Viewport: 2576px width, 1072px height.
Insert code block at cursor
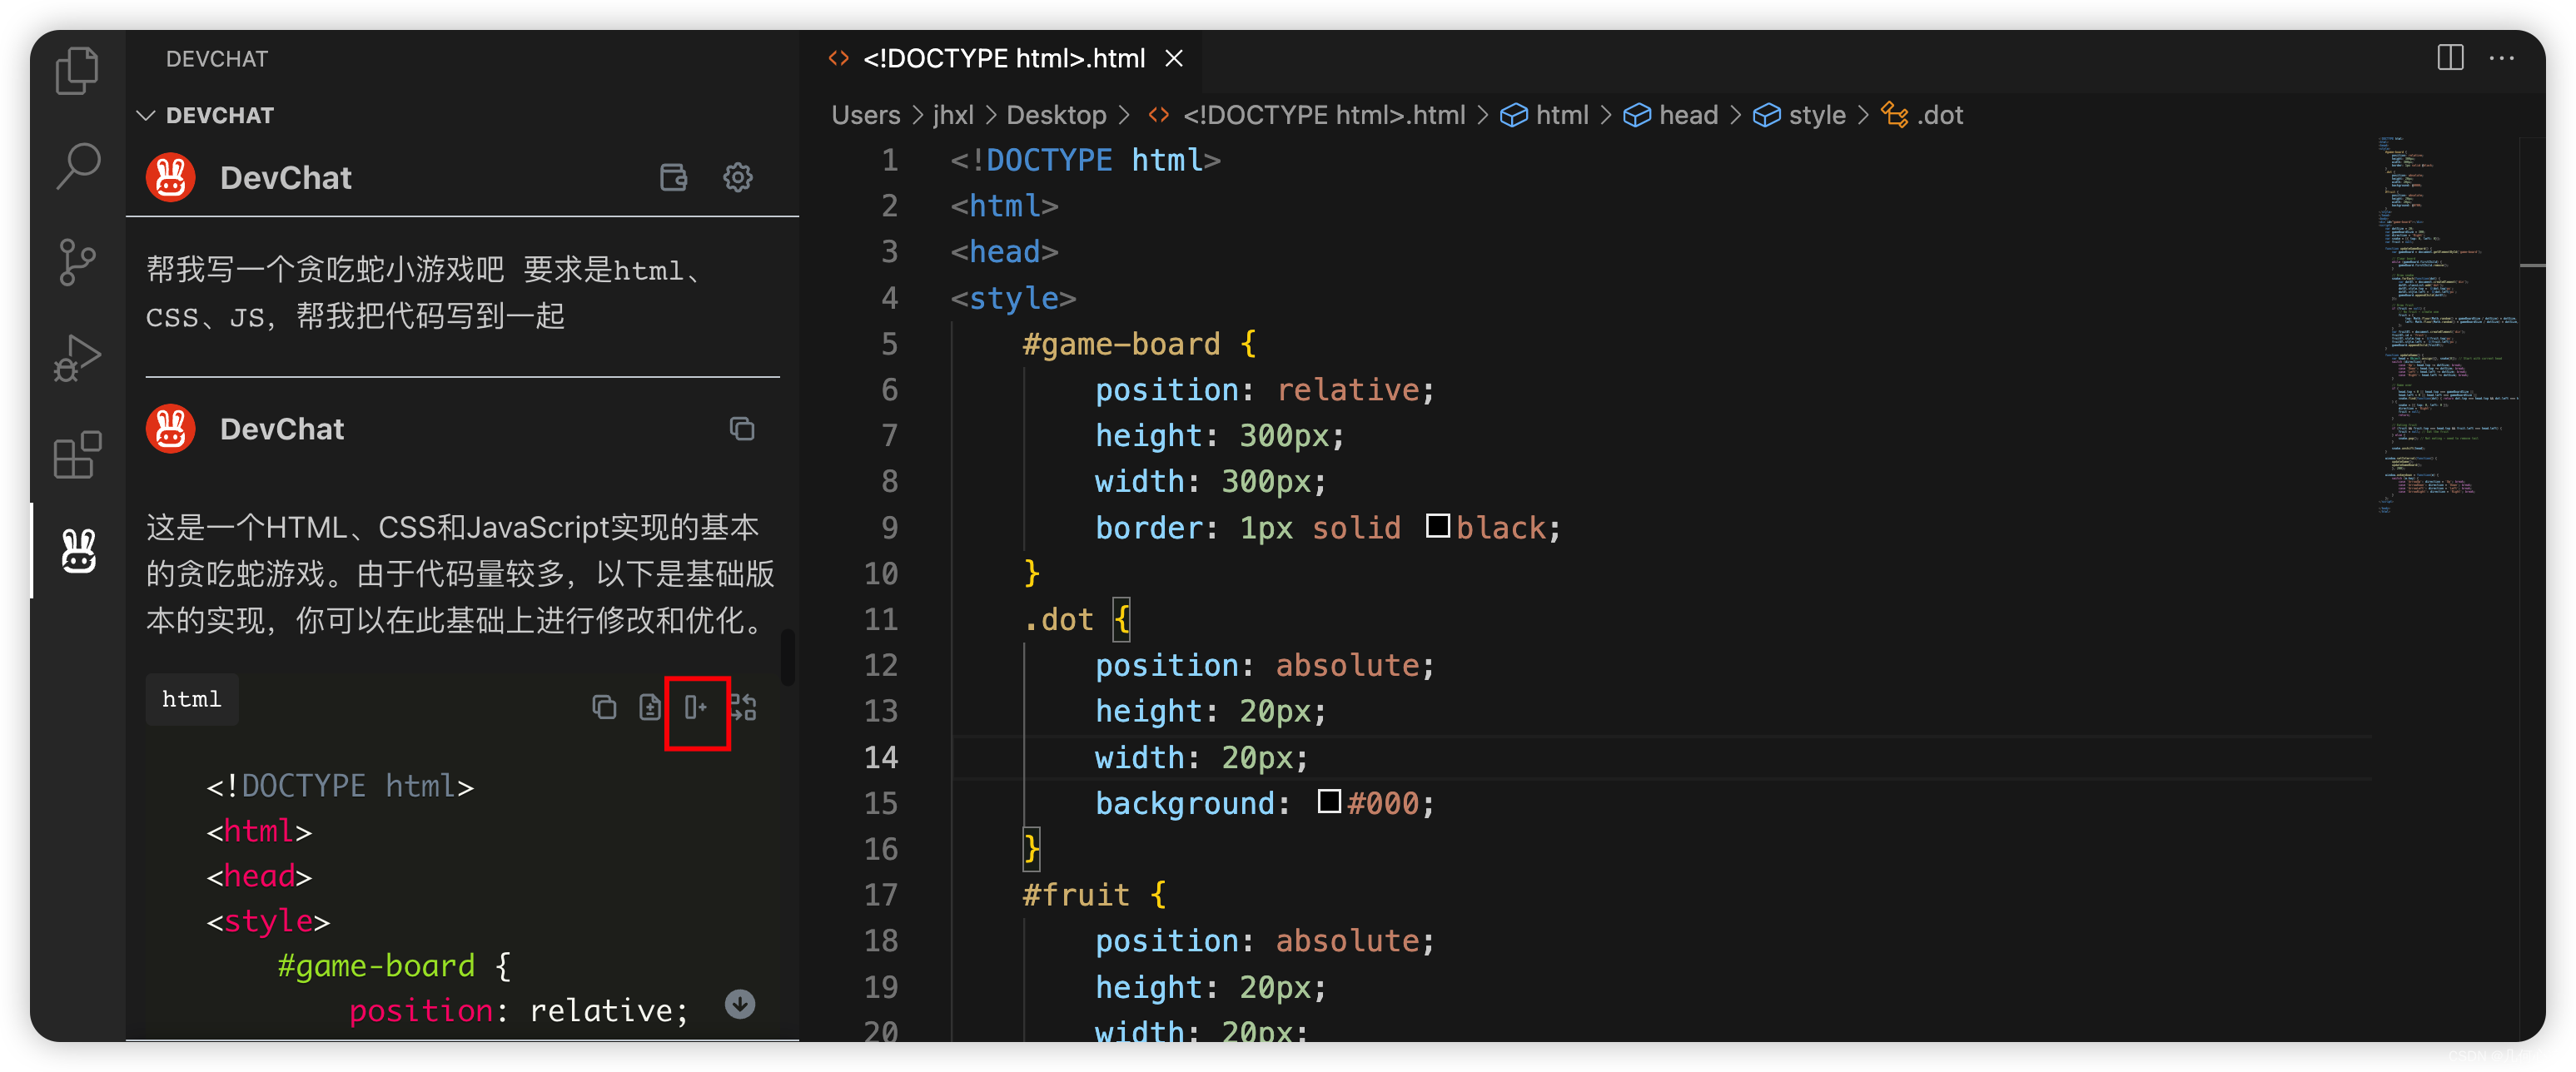click(697, 707)
